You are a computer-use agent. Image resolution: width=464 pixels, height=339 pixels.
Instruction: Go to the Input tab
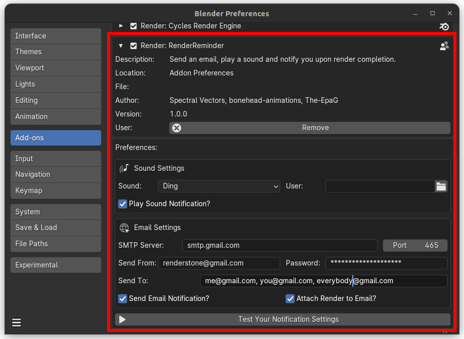56,159
